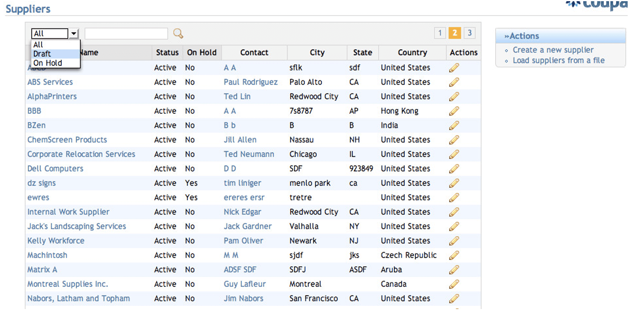The width and height of the screenshot is (632, 320).
Task: Open the All filter dropdown arrow
Action: coord(74,34)
